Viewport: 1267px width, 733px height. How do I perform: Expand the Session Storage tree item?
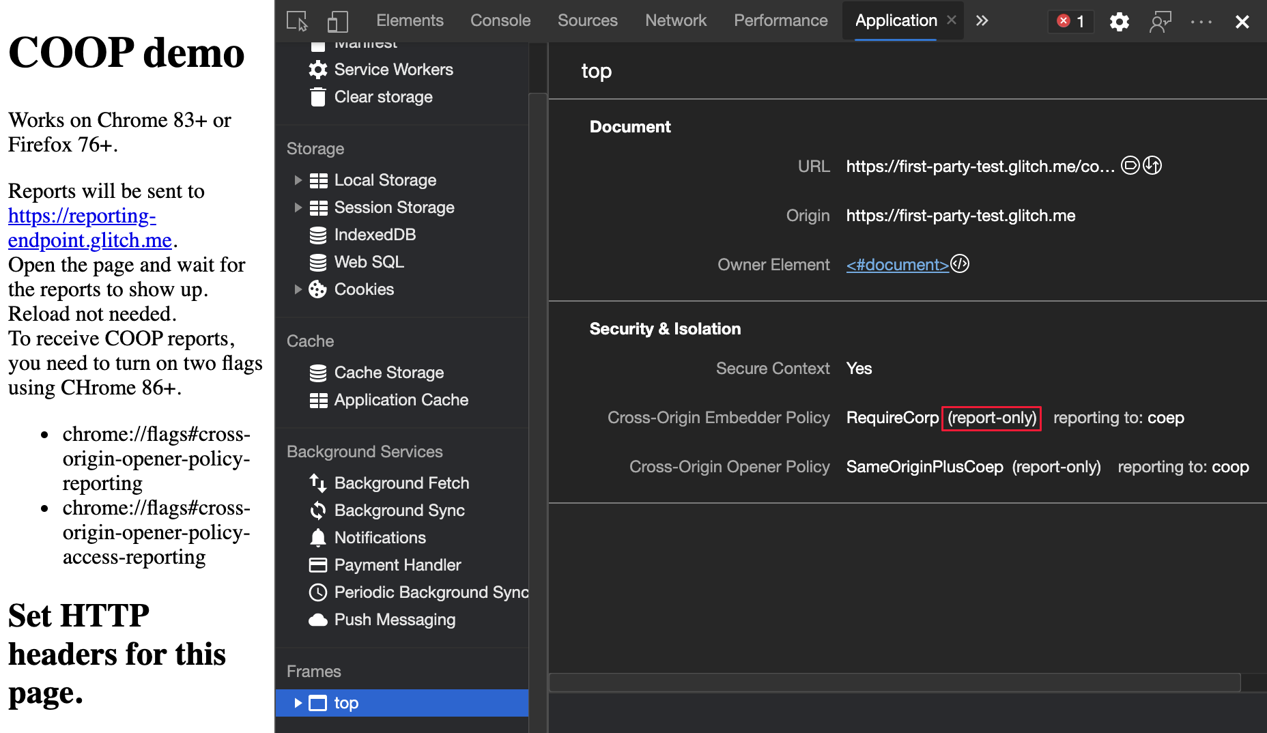(x=298, y=207)
